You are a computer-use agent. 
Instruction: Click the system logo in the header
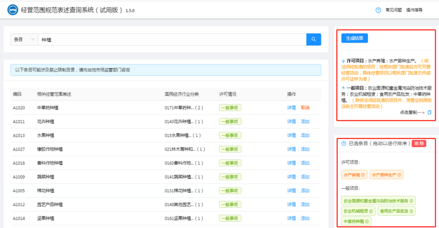13,10
